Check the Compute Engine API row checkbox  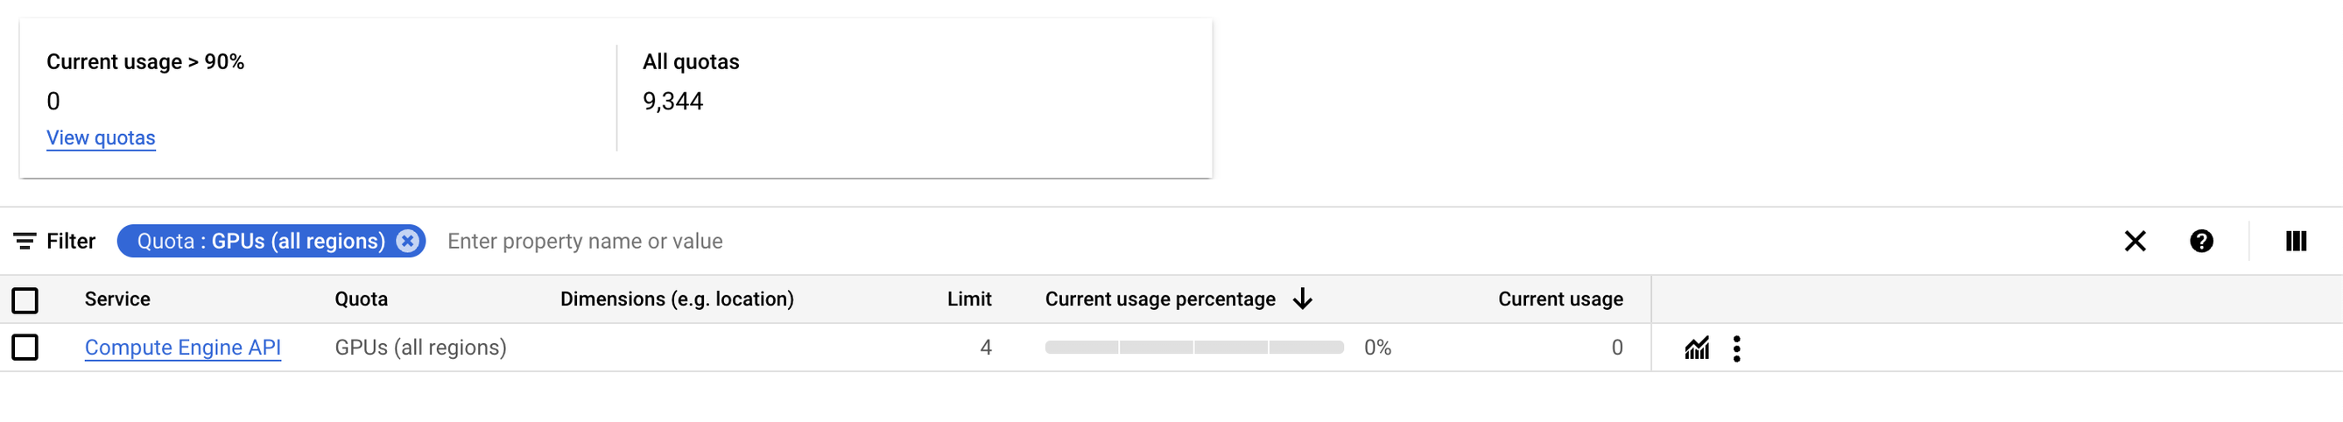[25, 348]
